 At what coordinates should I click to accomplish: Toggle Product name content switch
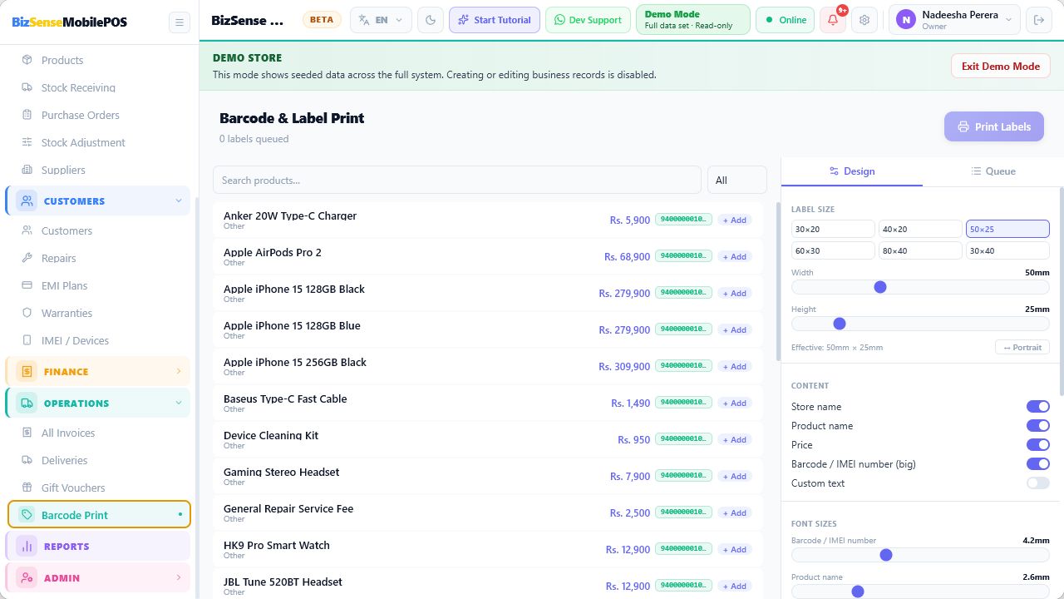click(x=1037, y=426)
